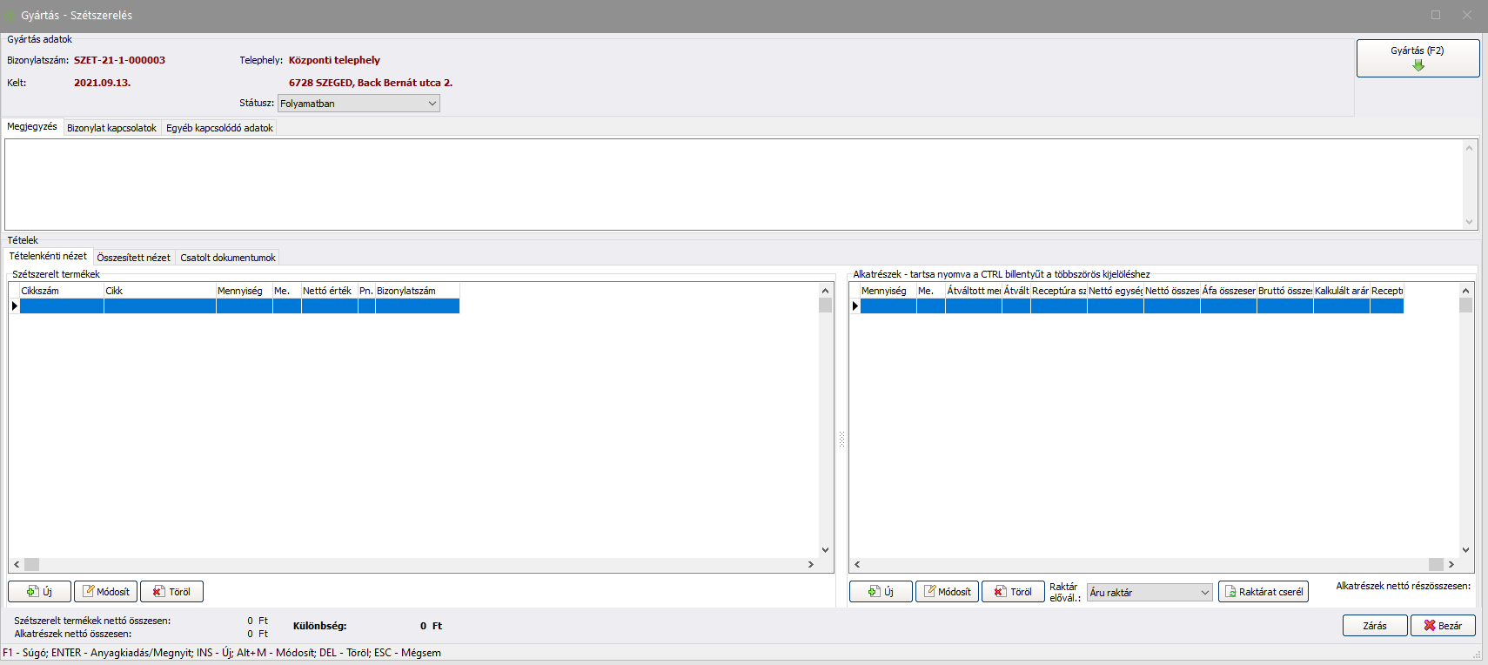Switch to Bizonylat kapcsolatok tab

(x=111, y=128)
